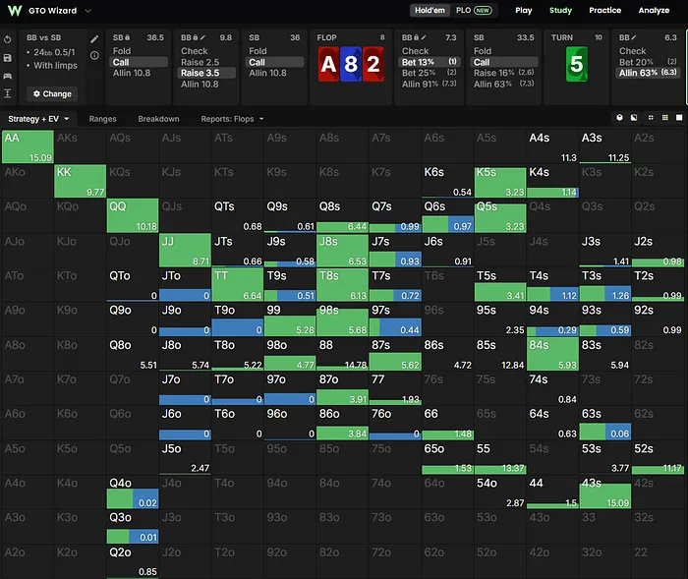The width and height of the screenshot is (688, 579).
Task: Click the 43s hand cell
Action: [605, 492]
